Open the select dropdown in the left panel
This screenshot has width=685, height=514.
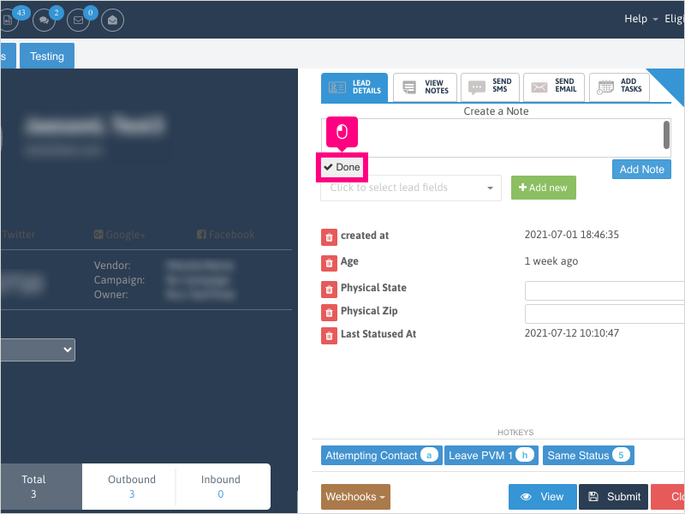pos(38,350)
